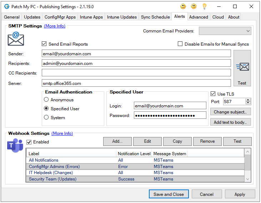Select Anonymous email authentication

pyautogui.click(x=46, y=100)
